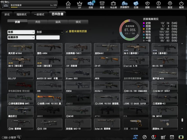Open the VIP crown icon
Viewport: 187px width, 140px height.
click(80, 4)
